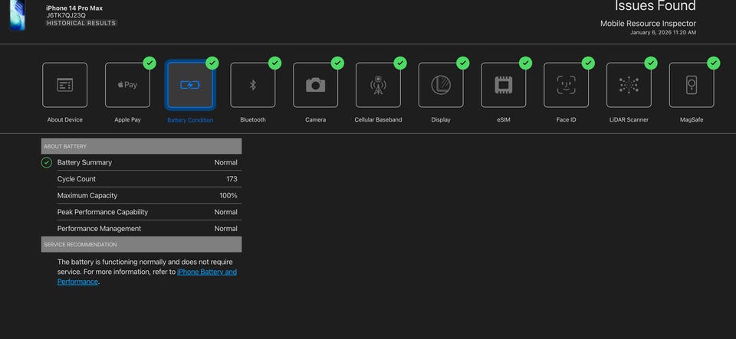Click the Face ID label text
This screenshot has height=339, width=736.
click(566, 120)
